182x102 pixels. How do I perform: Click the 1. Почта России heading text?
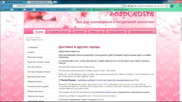point(67,80)
